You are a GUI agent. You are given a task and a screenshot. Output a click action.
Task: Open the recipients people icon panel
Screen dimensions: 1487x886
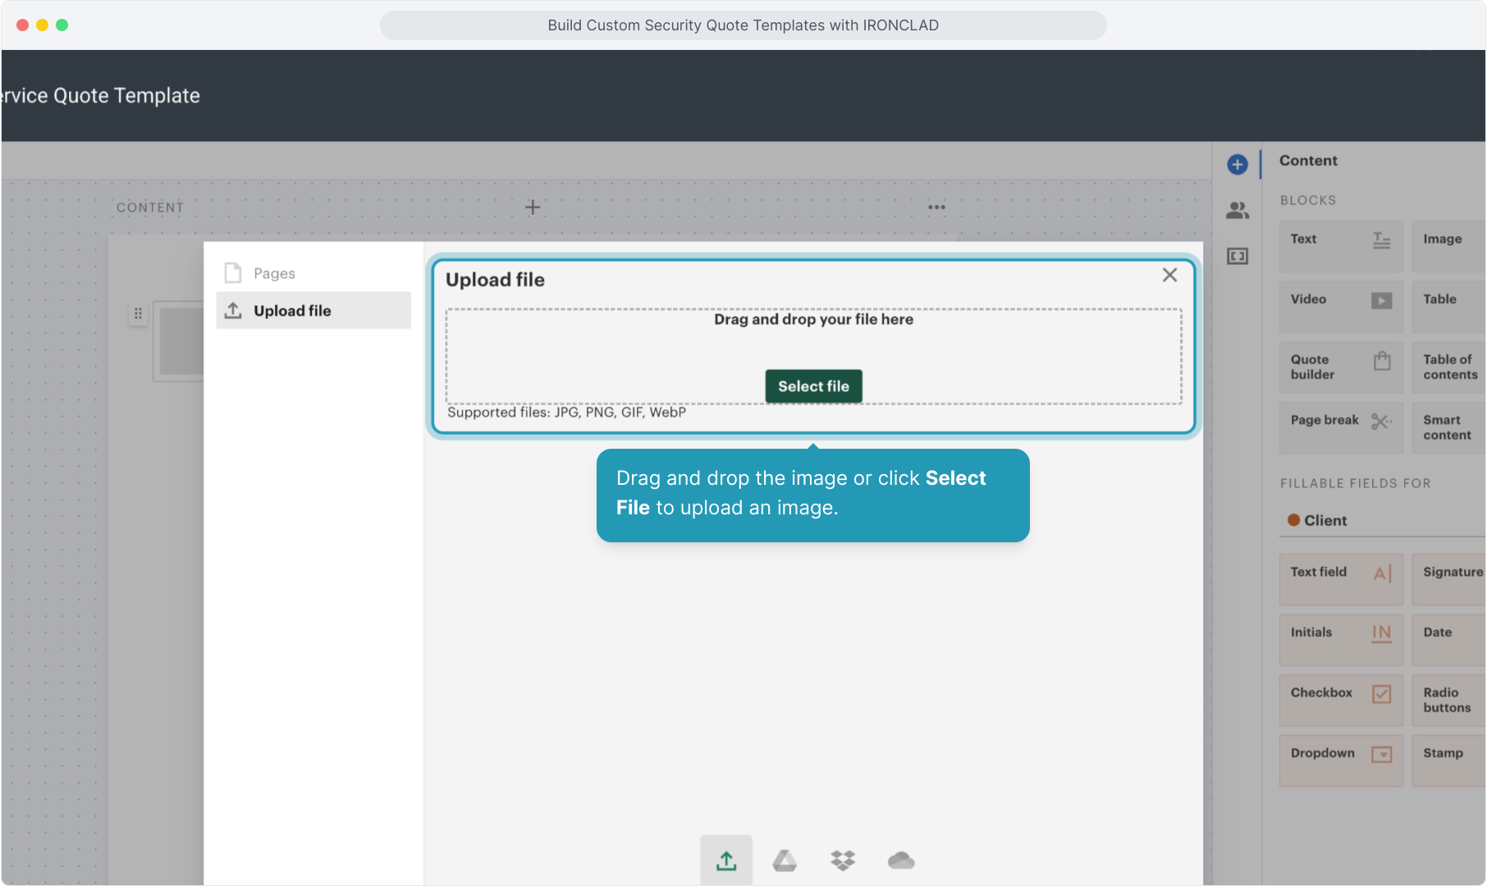pos(1237,211)
